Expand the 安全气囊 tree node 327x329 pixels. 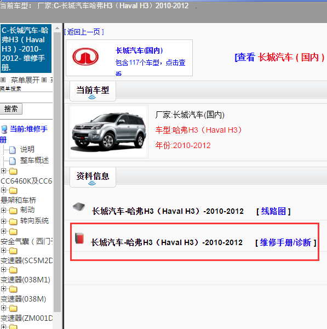[x=3, y=231]
